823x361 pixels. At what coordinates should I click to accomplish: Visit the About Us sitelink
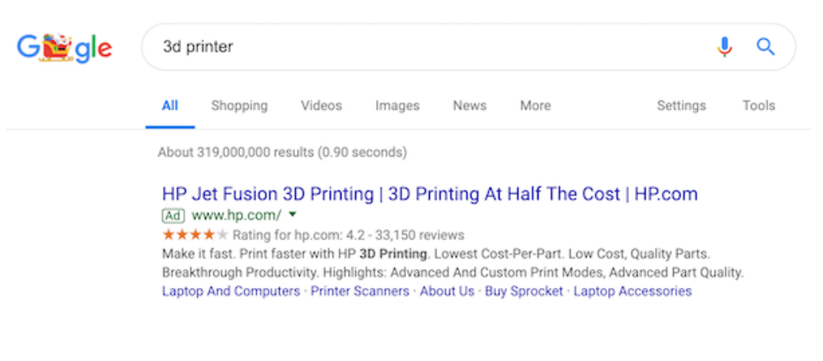point(448,291)
